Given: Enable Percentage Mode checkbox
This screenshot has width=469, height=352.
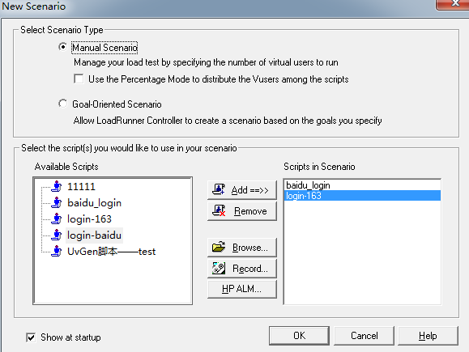Looking at the screenshot, I should point(79,78).
